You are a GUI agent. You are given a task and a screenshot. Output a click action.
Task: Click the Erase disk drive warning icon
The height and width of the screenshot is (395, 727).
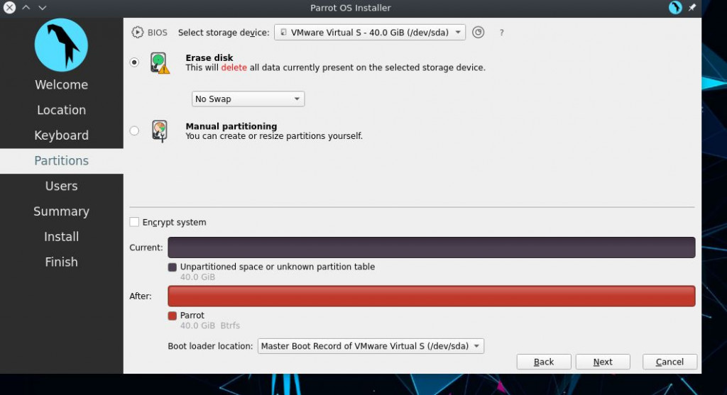click(160, 63)
